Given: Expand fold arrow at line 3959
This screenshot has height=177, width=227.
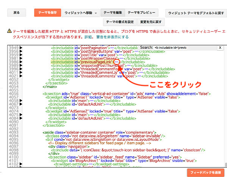Looking at the screenshot, I should pos(21,55).
